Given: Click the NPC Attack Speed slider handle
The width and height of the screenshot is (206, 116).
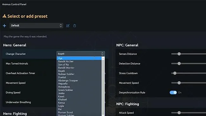Looking at the screenshot, I should [x=179, y=113].
